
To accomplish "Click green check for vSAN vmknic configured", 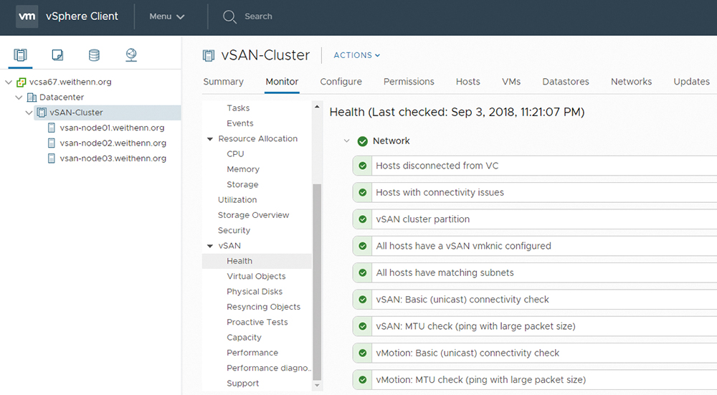I will [x=363, y=246].
